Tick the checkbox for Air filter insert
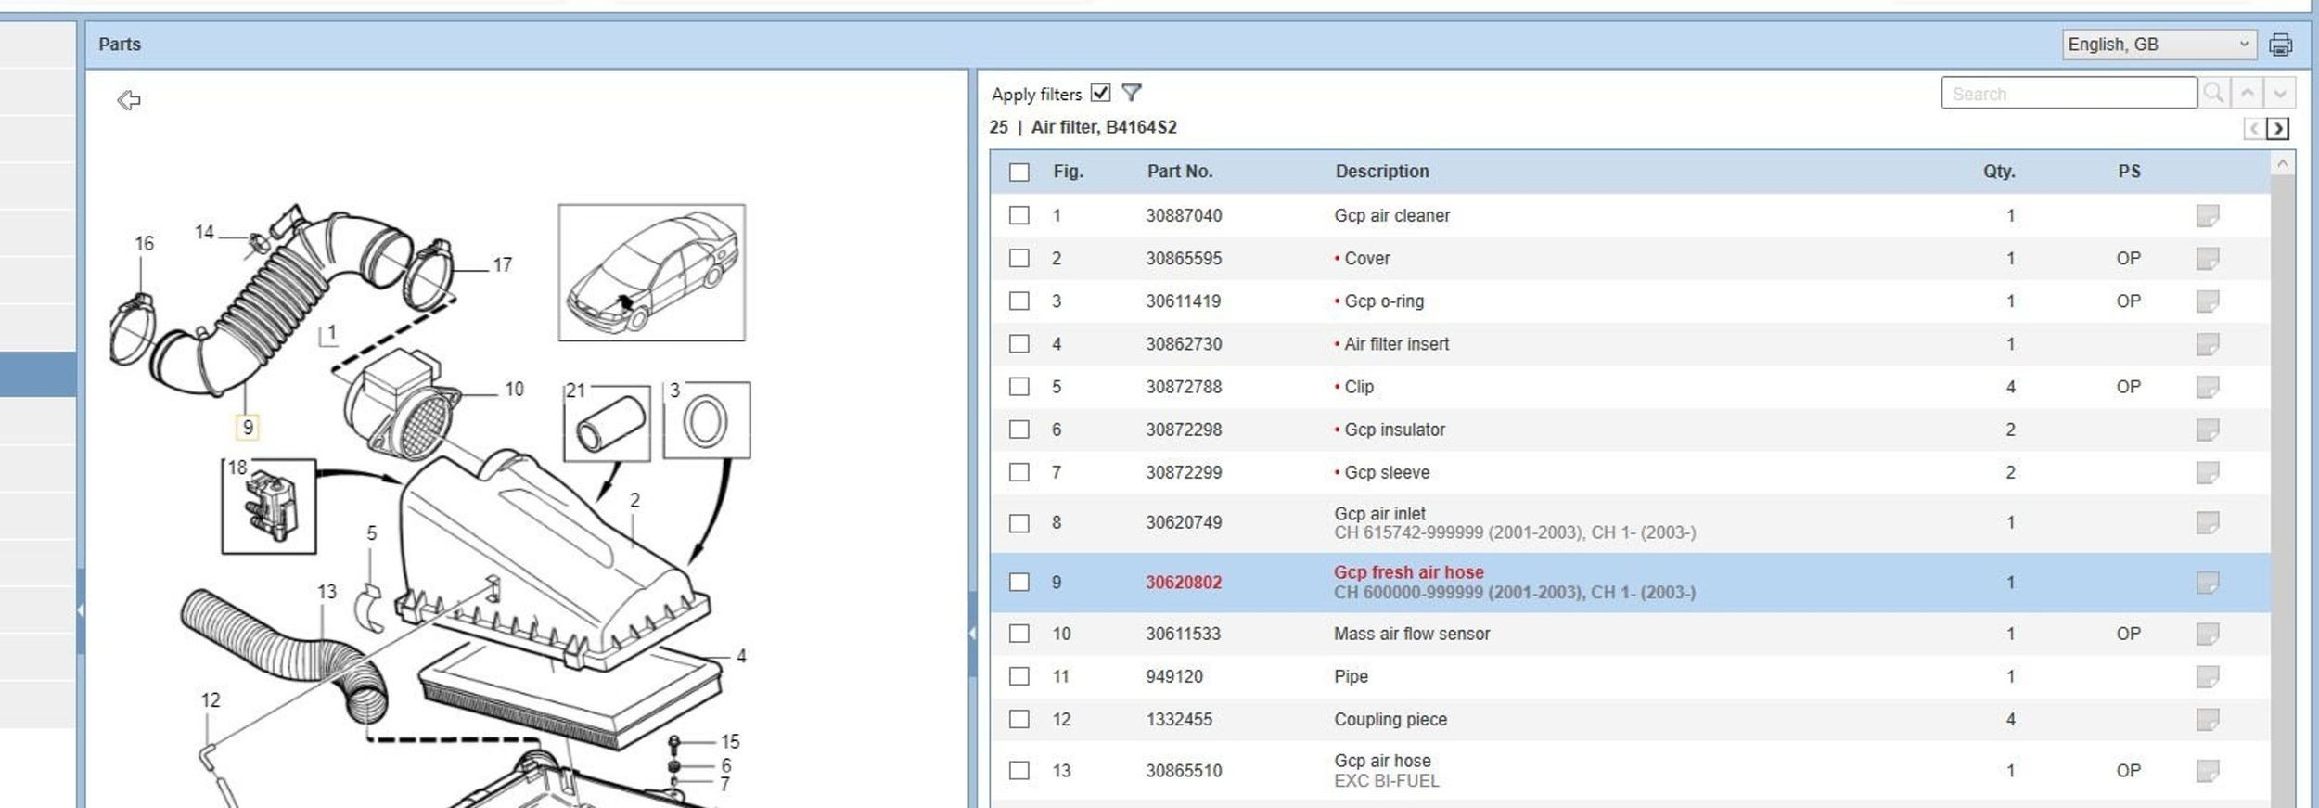This screenshot has height=808, width=2319. (x=1019, y=344)
